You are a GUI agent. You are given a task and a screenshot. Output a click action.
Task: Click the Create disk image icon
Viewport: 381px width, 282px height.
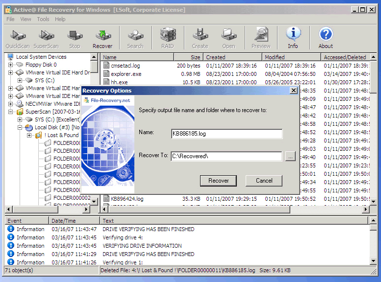200,34
